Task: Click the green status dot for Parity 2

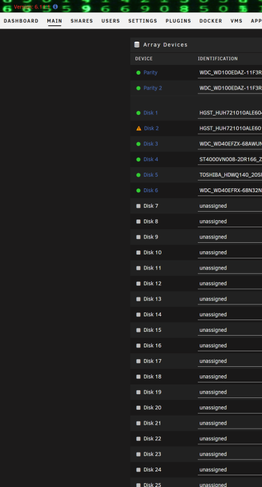Action: tap(138, 88)
